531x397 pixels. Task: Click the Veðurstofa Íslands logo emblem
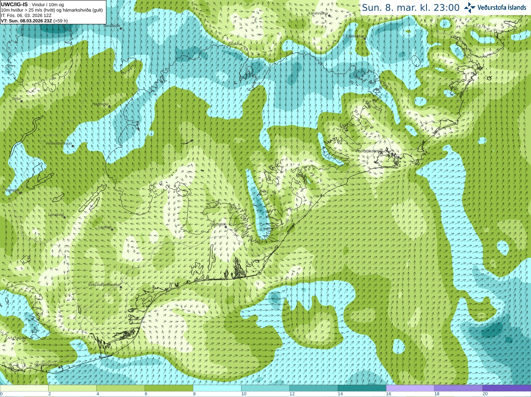point(470,7)
